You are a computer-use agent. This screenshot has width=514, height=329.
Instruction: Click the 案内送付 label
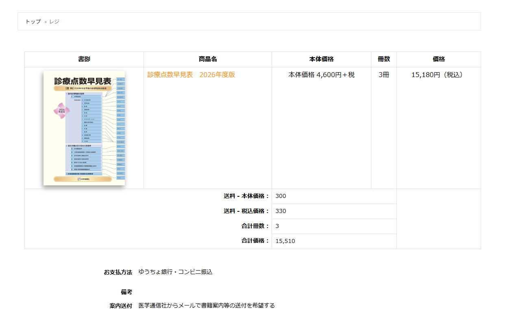click(121, 306)
